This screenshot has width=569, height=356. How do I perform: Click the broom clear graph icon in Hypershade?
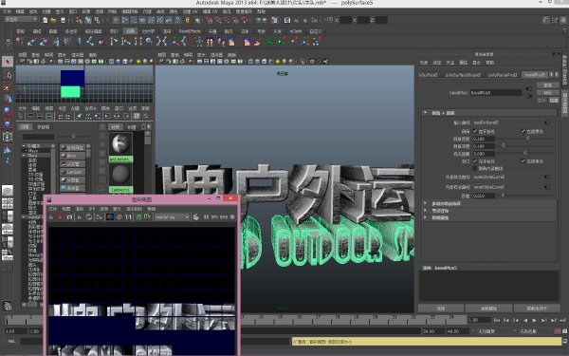coord(79,116)
